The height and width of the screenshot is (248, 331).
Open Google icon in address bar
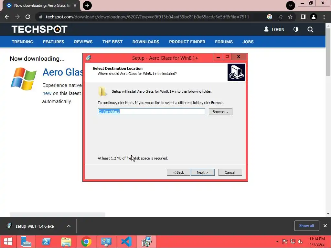[x=269, y=17]
